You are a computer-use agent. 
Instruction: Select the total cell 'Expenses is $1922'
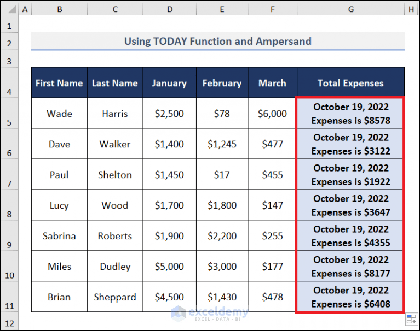[350, 174]
